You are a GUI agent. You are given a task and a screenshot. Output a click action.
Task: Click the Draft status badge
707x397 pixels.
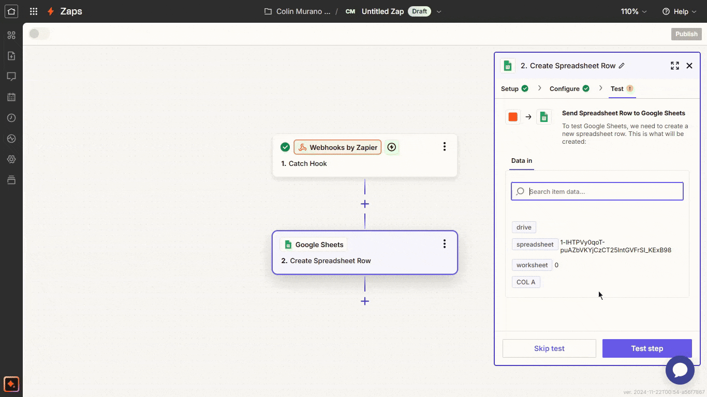tap(420, 11)
